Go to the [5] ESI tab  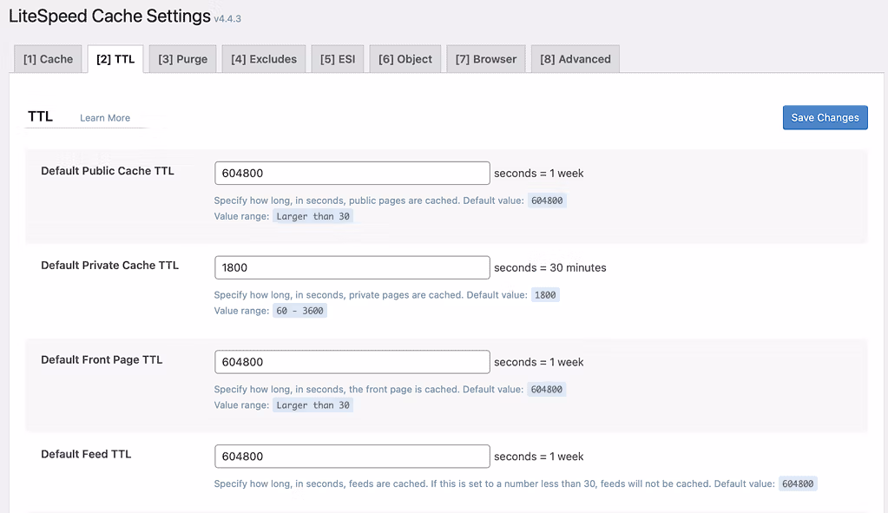click(x=338, y=59)
